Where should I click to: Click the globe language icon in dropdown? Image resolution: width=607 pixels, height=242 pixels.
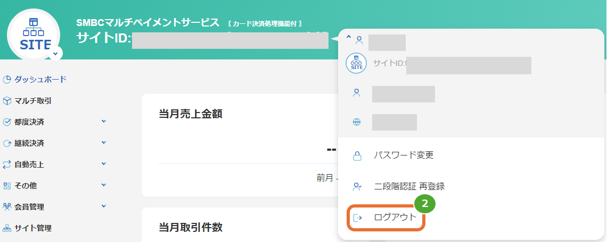pos(357,123)
